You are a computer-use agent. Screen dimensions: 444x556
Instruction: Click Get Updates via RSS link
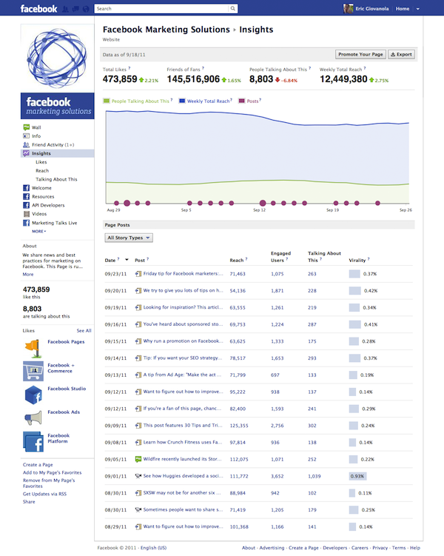(44, 494)
